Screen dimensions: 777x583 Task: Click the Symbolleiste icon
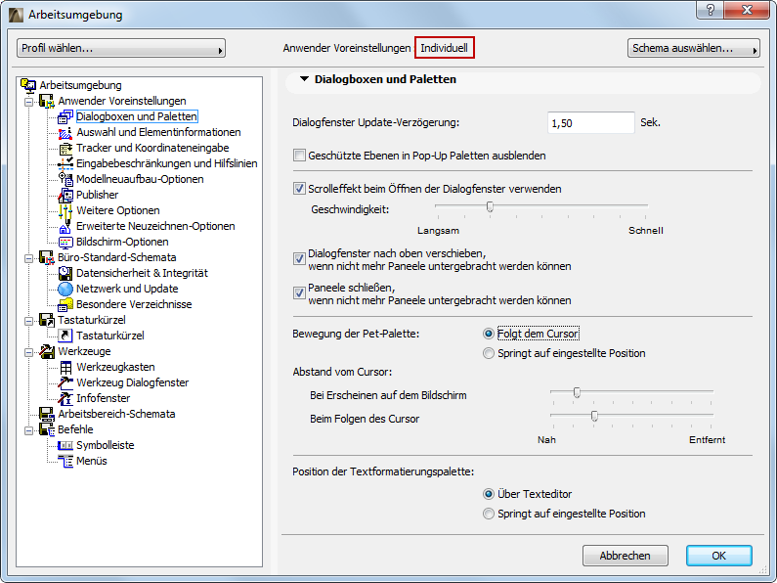[65, 445]
